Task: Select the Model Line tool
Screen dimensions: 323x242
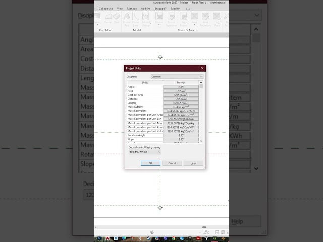Action: 135,20
